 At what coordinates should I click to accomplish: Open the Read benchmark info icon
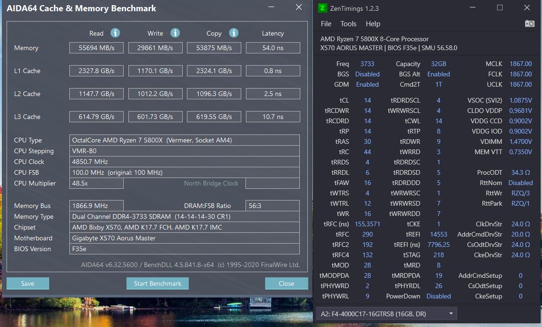pos(115,33)
